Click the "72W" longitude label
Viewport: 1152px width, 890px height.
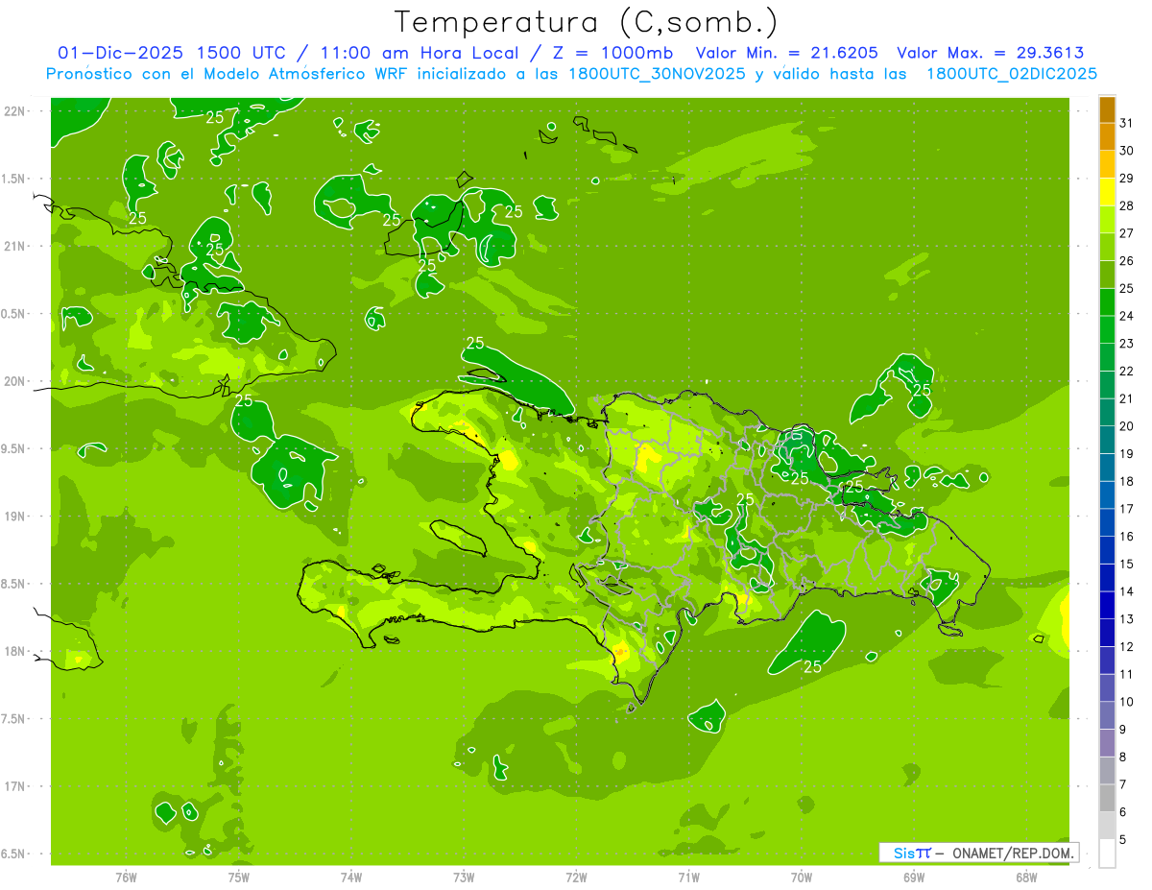tap(576, 877)
